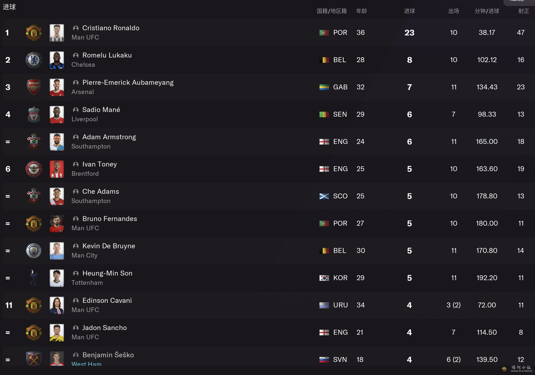
Task: Open Cristiano Ronaldo's portrait thumbnail
Action: click(x=57, y=33)
